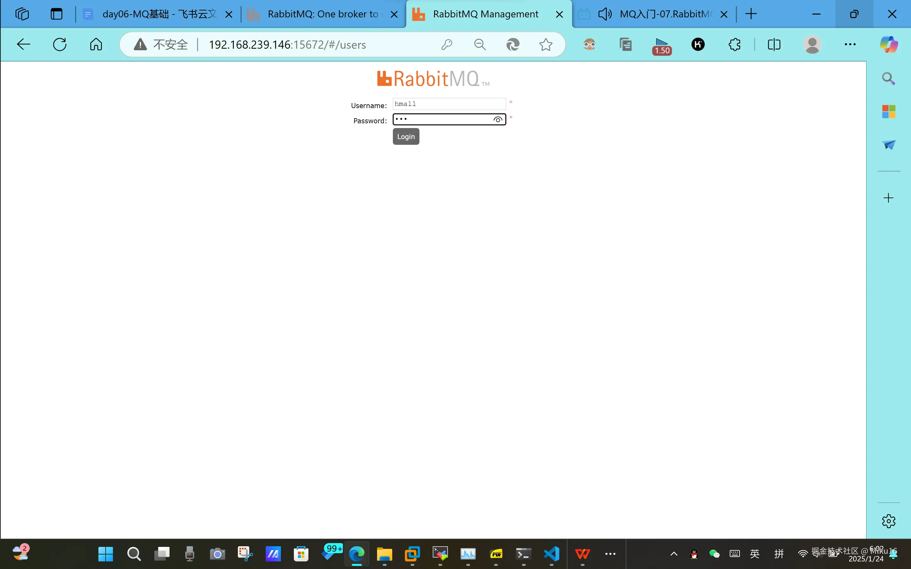Click the Login button
This screenshot has width=911, height=569.
click(x=406, y=137)
